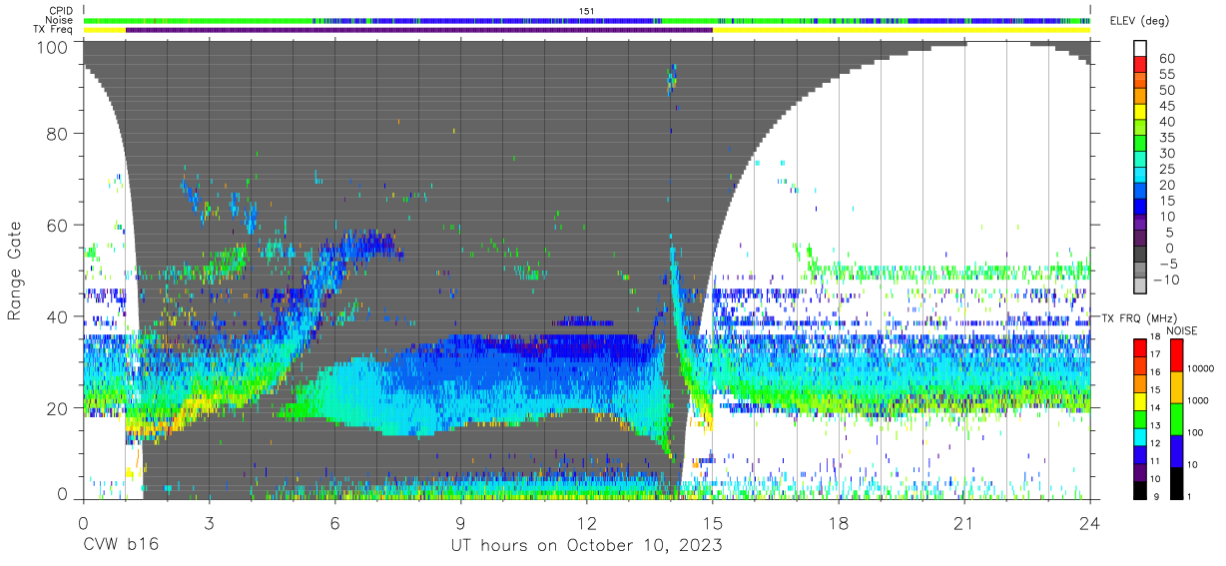Click the long yellow segment of TX Freq bar
1226x566 pixels.
[x=902, y=30]
